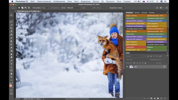Viewport: 178px width, 100px height.
Task: Swap foreground and background colors
Action: point(12,83)
